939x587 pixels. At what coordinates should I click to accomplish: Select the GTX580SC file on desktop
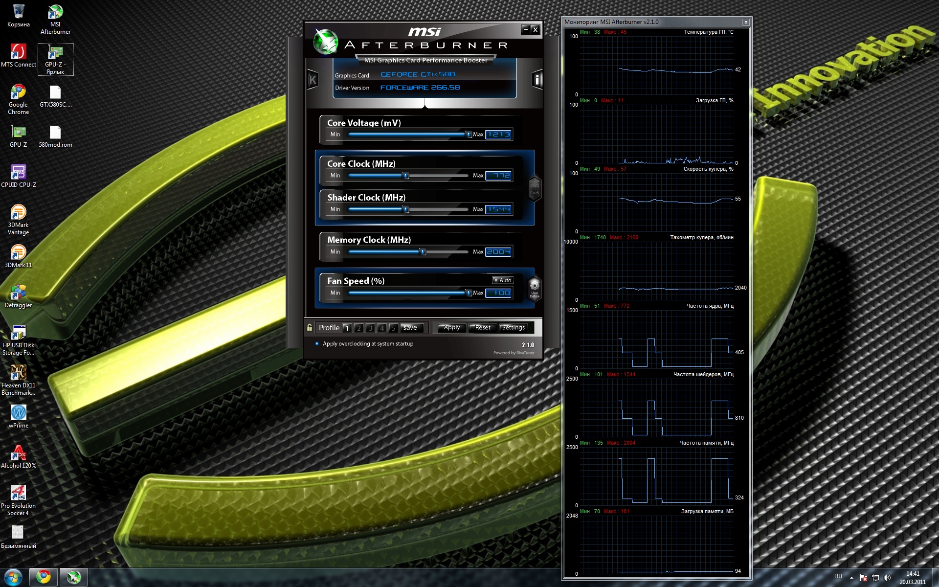click(55, 96)
